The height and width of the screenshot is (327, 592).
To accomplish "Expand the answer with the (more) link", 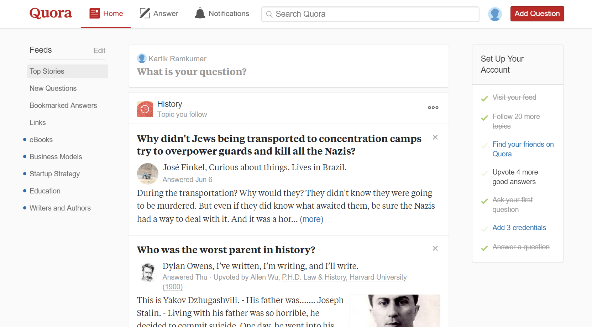I will [x=311, y=219].
